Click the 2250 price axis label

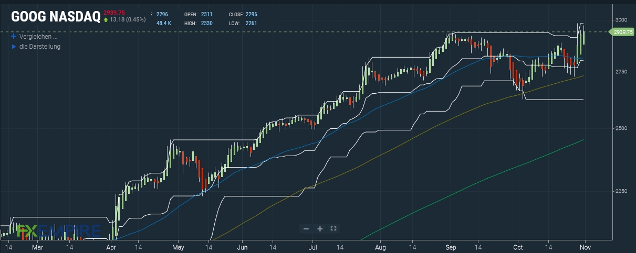point(621,191)
